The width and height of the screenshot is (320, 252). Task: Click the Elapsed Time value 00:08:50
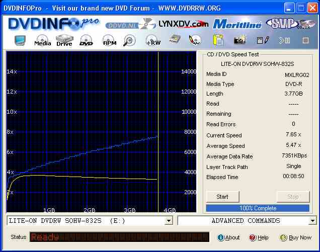point(293,176)
